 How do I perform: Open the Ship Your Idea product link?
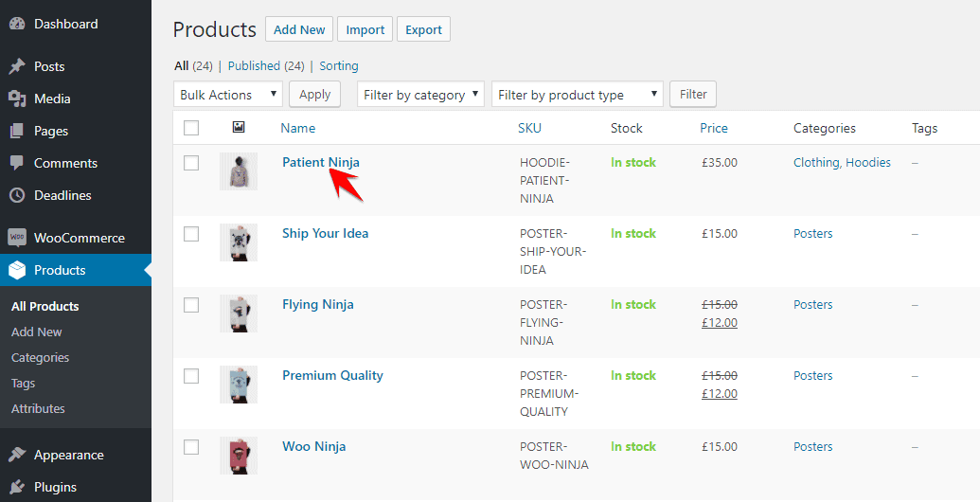point(325,233)
